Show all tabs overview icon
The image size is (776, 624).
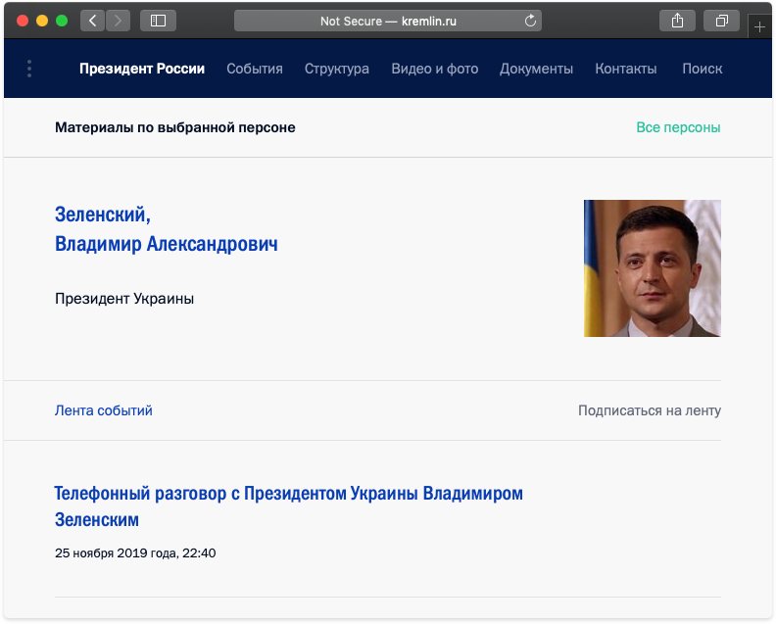(x=721, y=21)
